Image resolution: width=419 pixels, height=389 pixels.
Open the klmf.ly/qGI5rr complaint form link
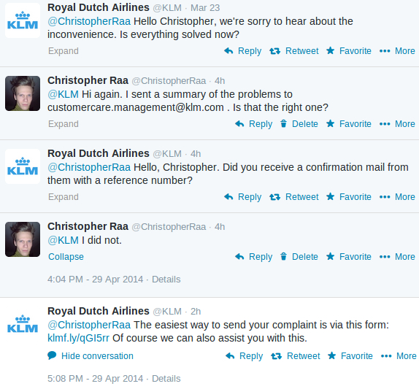pos(78,338)
